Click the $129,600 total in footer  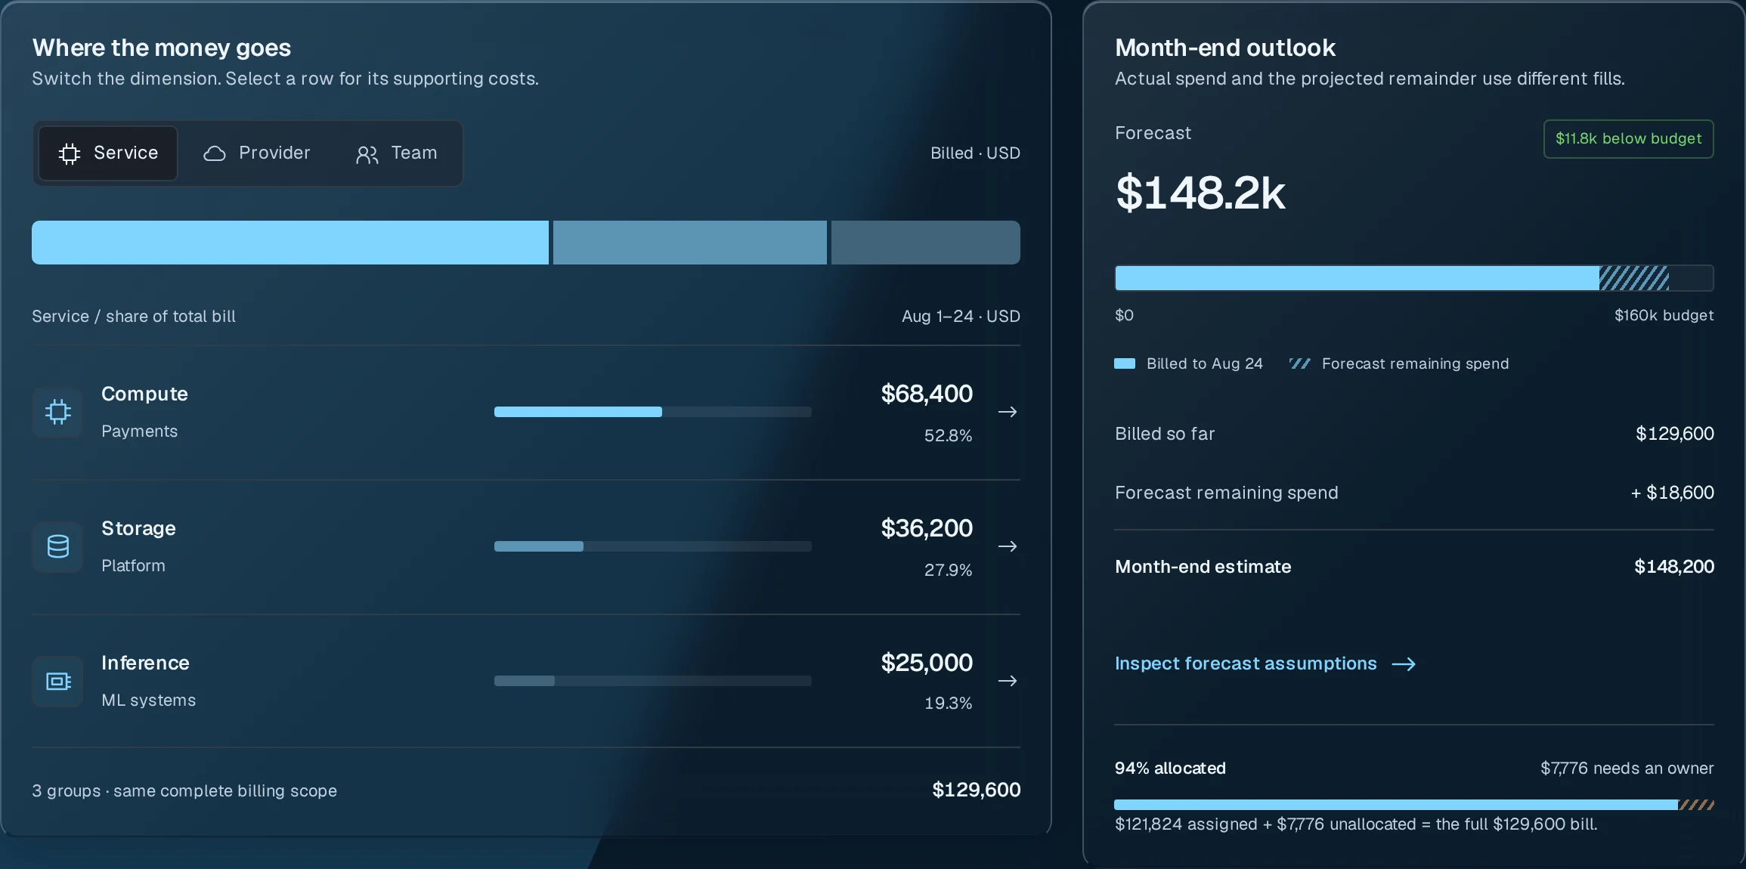(x=976, y=790)
